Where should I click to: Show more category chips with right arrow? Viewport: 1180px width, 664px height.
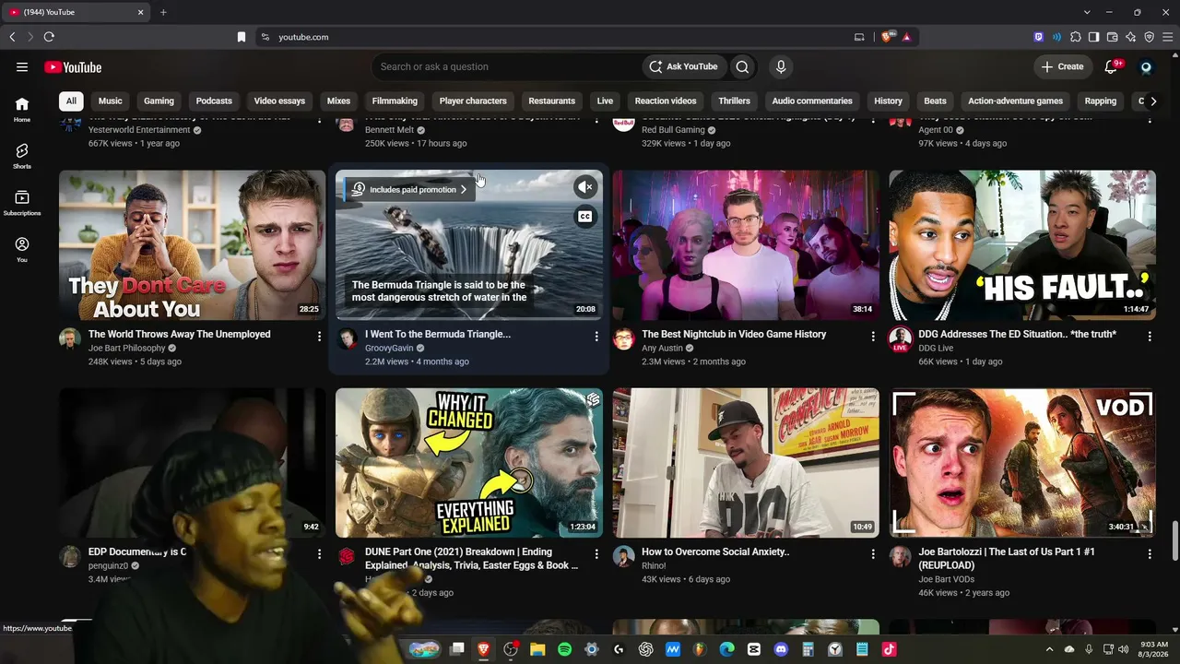tap(1152, 101)
